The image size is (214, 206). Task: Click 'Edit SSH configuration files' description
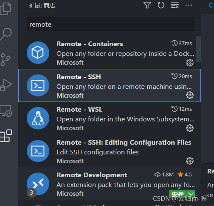coord(98,152)
